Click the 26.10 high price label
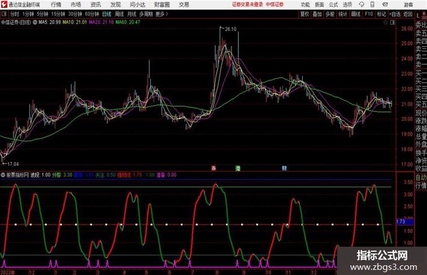Image resolution: width=427 pixels, height=275 pixels. click(230, 29)
